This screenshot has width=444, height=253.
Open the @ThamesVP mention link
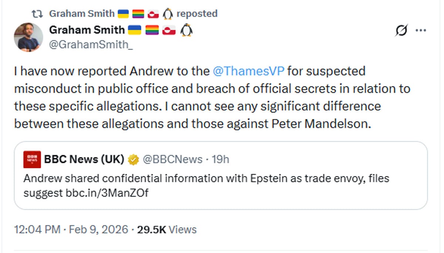pyautogui.click(x=249, y=71)
